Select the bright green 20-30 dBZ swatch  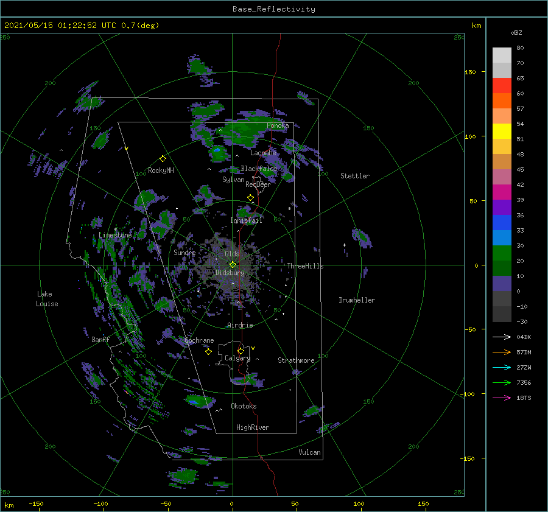pyautogui.click(x=502, y=253)
